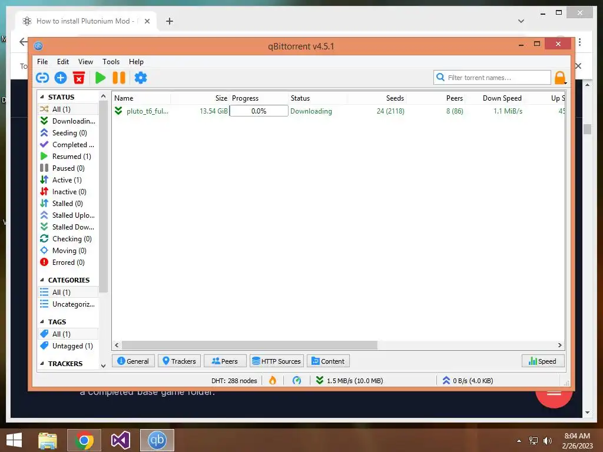The image size is (603, 452).
Task: Switch to the Content tab
Action: (328, 361)
